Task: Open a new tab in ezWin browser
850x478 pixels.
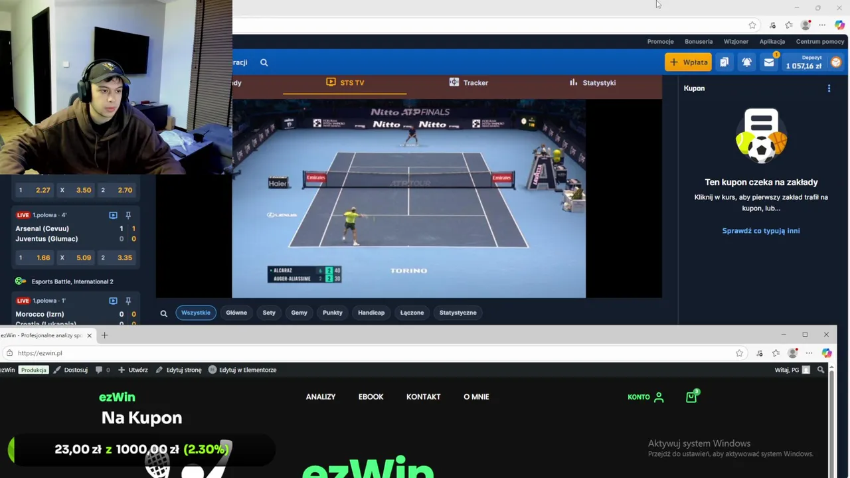Action: 104,335
